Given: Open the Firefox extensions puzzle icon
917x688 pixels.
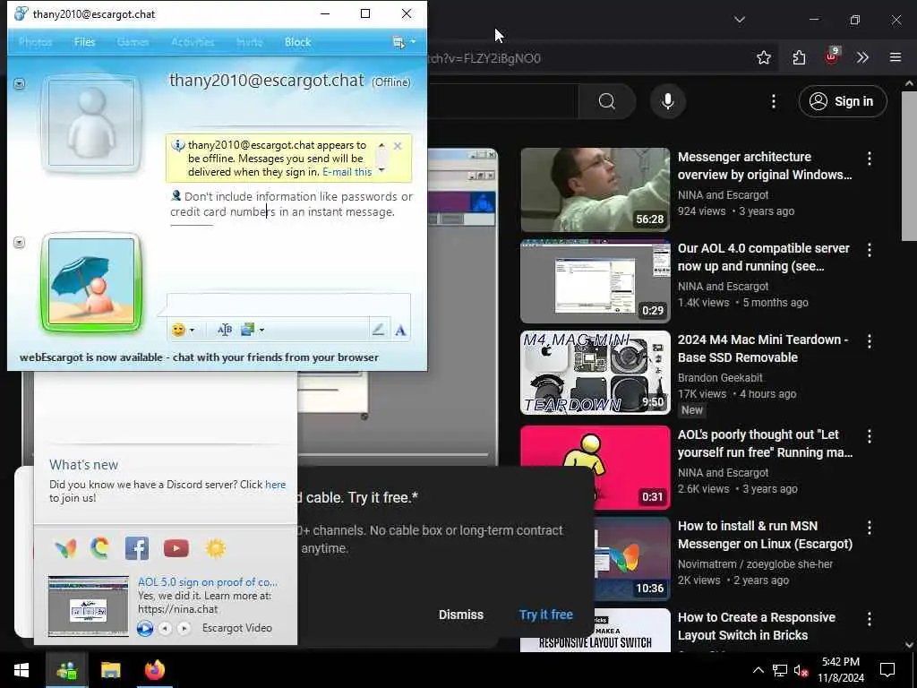Looking at the screenshot, I should pos(799,57).
